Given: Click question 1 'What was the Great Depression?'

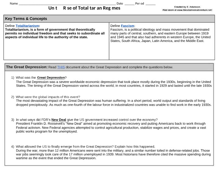Looking at the screenshot, I should click(41, 77).
